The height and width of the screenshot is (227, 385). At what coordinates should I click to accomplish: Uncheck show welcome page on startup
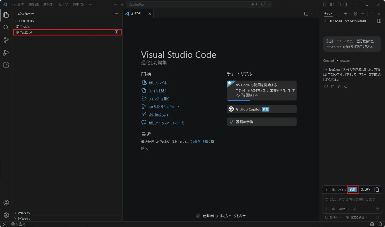tap(198, 216)
